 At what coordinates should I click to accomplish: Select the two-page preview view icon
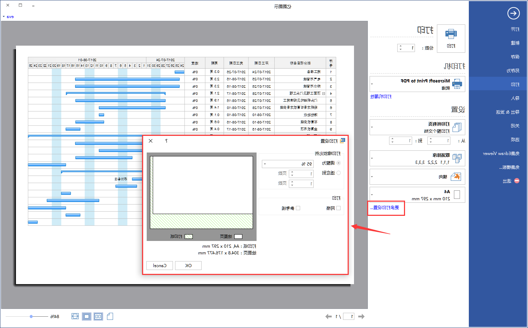pos(98,316)
